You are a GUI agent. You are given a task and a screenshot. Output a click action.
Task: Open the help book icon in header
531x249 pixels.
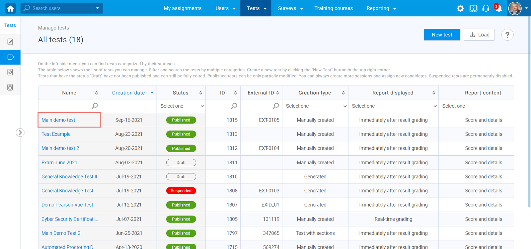click(473, 8)
